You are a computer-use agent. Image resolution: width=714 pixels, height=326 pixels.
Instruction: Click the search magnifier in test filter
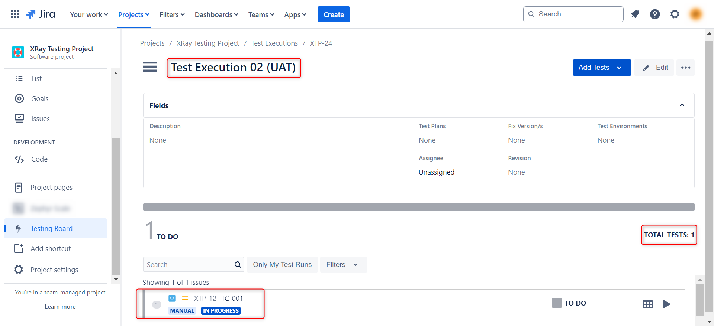(238, 265)
